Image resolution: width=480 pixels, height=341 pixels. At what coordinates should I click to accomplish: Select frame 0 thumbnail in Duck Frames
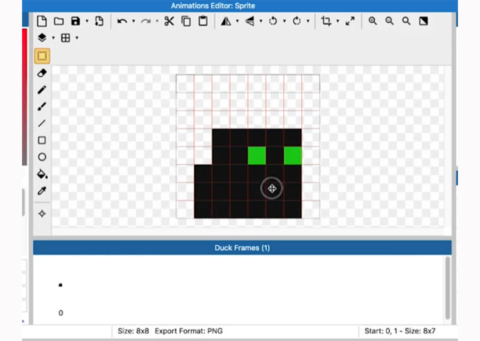point(60,285)
